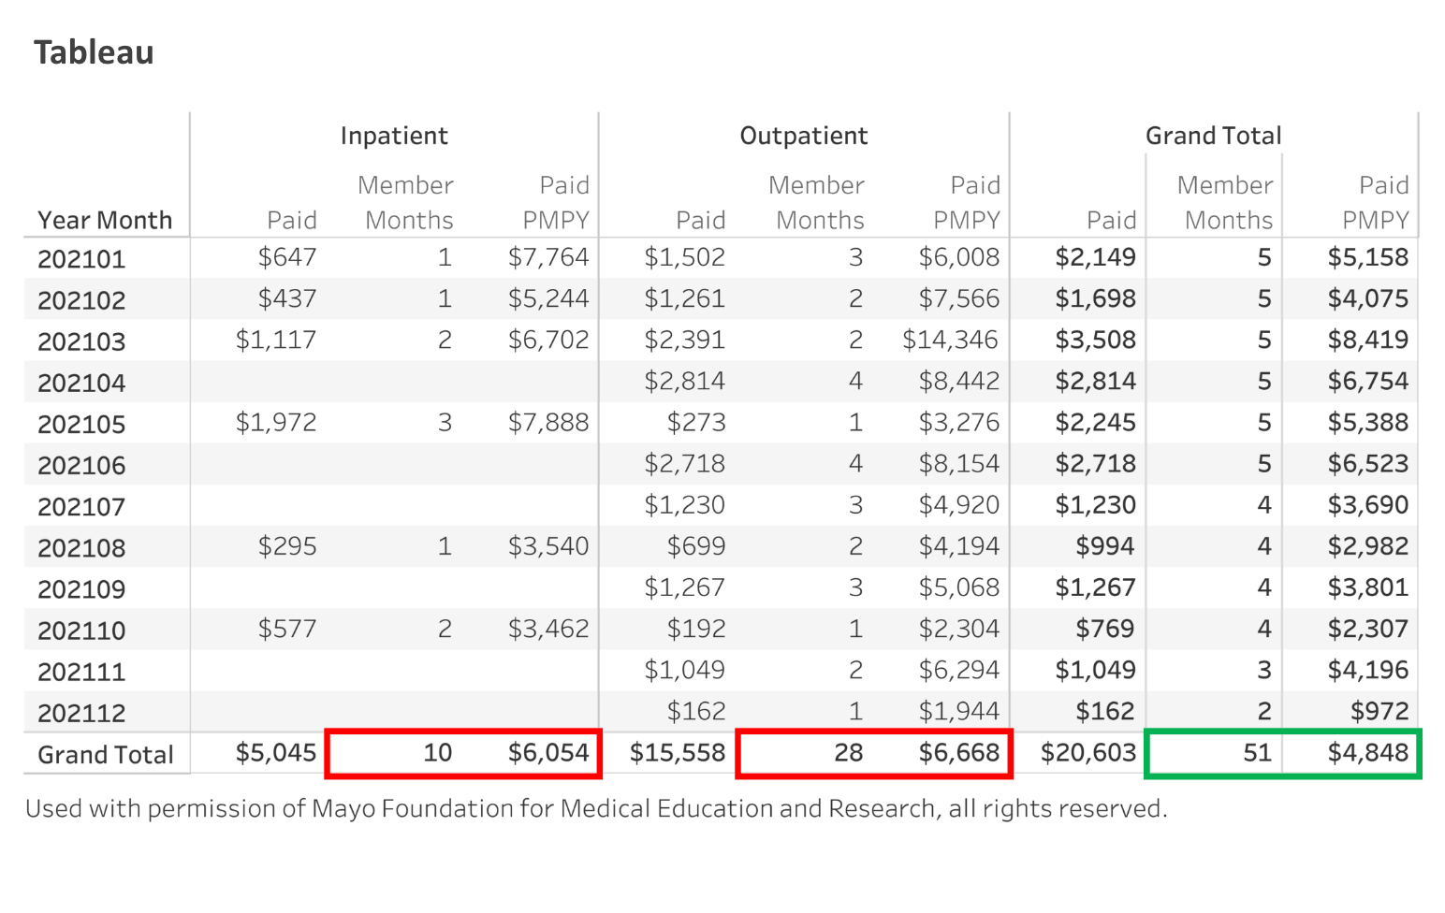
Task: Click the $3,540 Paid PMPY cell
Action: 548,545
